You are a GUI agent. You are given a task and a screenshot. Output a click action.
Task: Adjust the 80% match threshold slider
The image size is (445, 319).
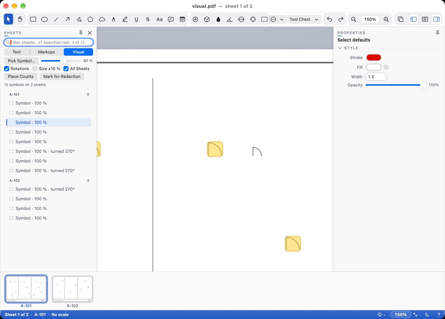pos(61,60)
